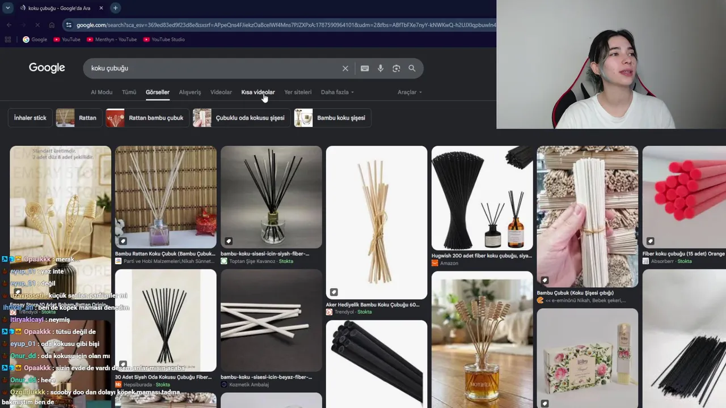
Task: Open the black fiber sticks in glass image
Action: [271, 197]
